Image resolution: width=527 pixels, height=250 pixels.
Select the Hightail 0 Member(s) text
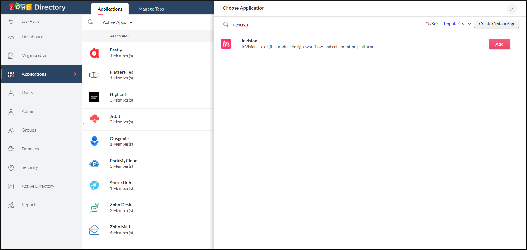121,100
